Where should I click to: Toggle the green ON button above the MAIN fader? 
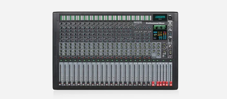tap(171, 61)
